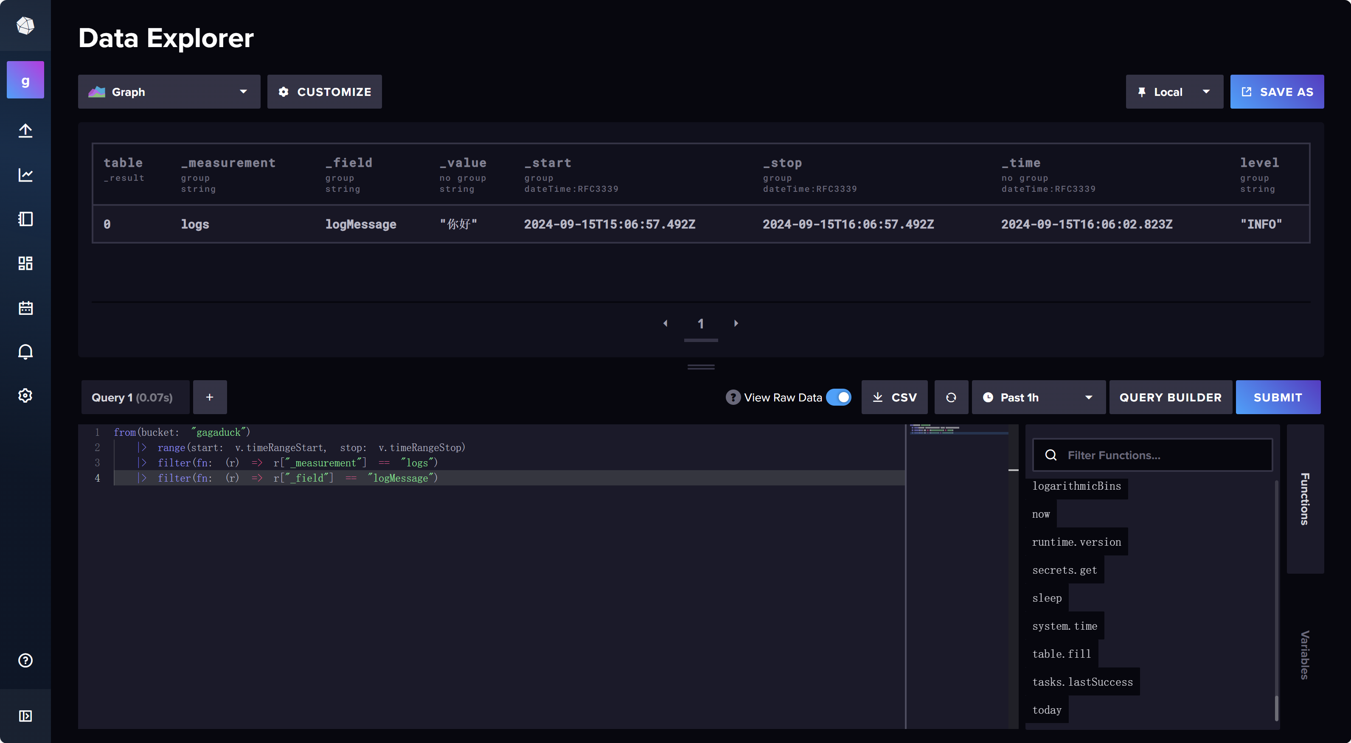The height and width of the screenshot is (743, 1351).
Task: Insert the logarithmicBins function
Action: [1076, 486]
